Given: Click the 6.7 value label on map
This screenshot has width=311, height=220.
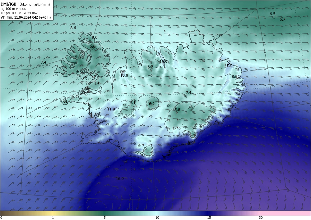Looking at the screenshot, I should (150, 67).
